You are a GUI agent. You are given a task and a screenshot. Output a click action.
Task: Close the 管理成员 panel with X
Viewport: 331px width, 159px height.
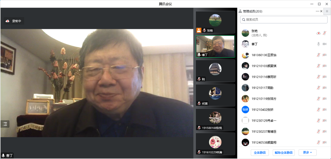click(x=321, y=11)
